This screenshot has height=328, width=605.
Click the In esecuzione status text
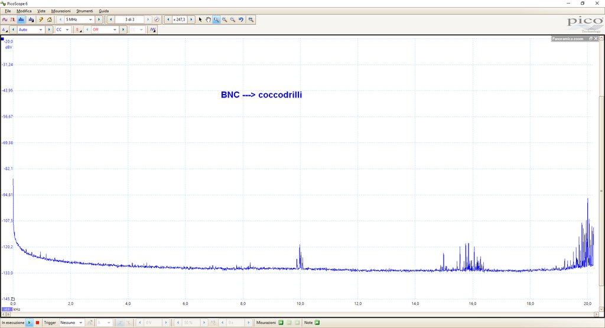[x=13, y=323]
